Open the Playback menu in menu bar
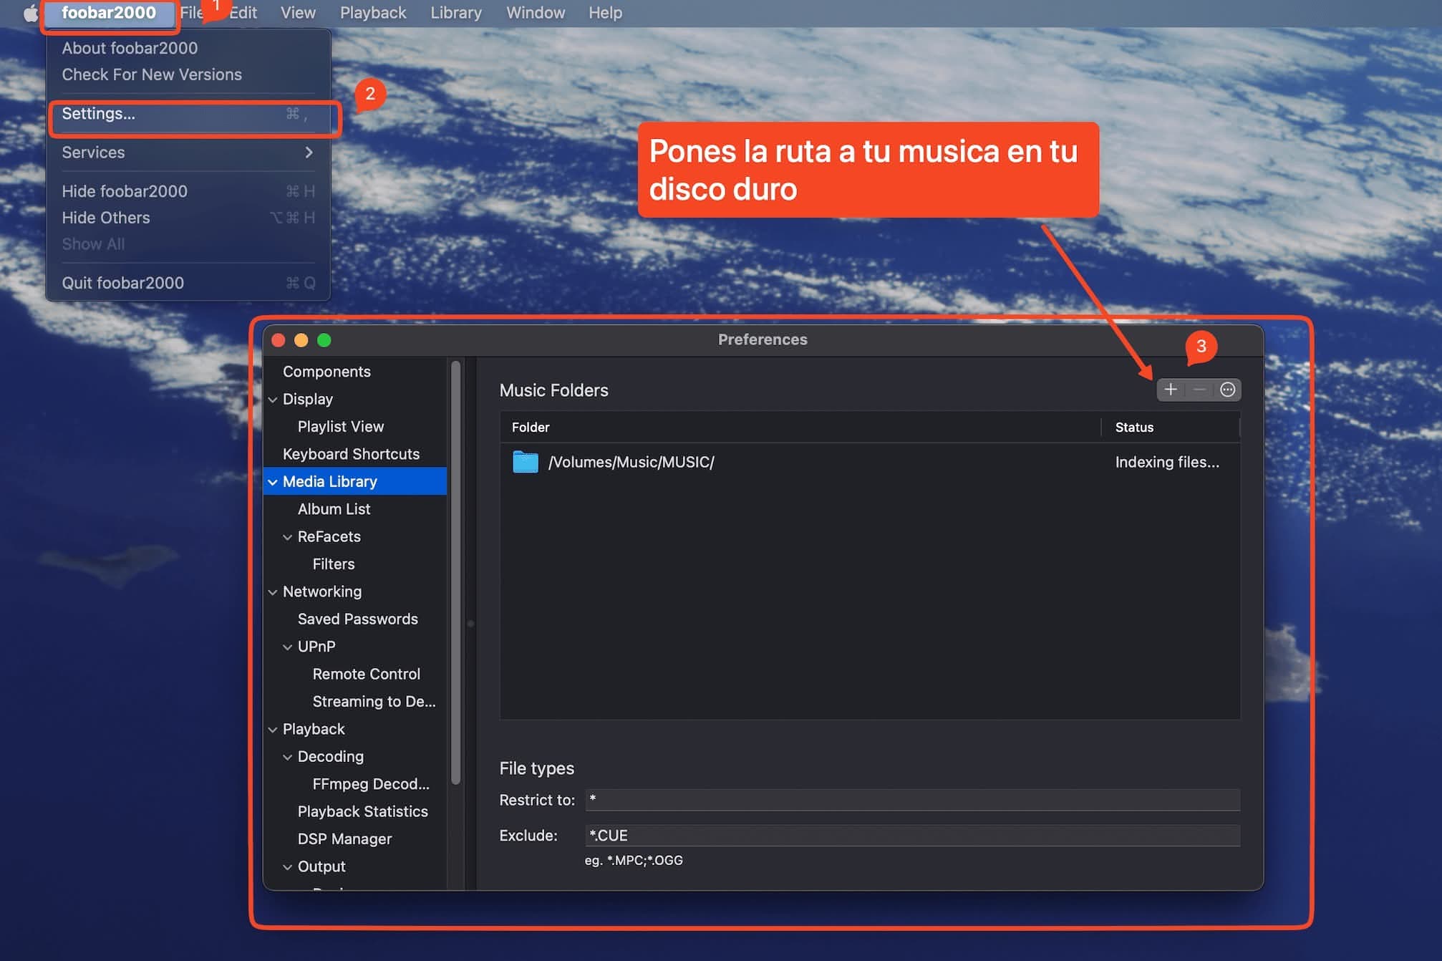This screenshot has height=961, width=1442. click(x=373, y=13)
